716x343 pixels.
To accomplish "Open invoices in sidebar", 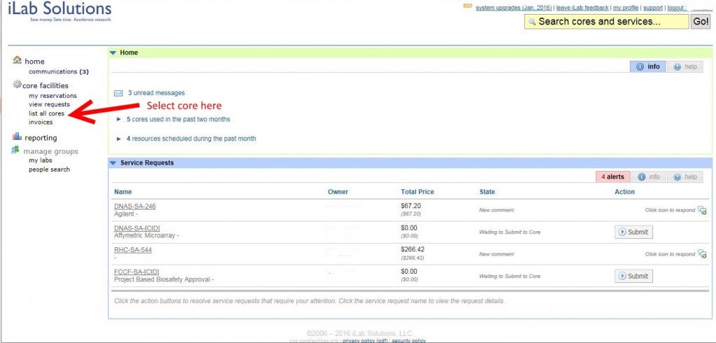I will point(41,122).
